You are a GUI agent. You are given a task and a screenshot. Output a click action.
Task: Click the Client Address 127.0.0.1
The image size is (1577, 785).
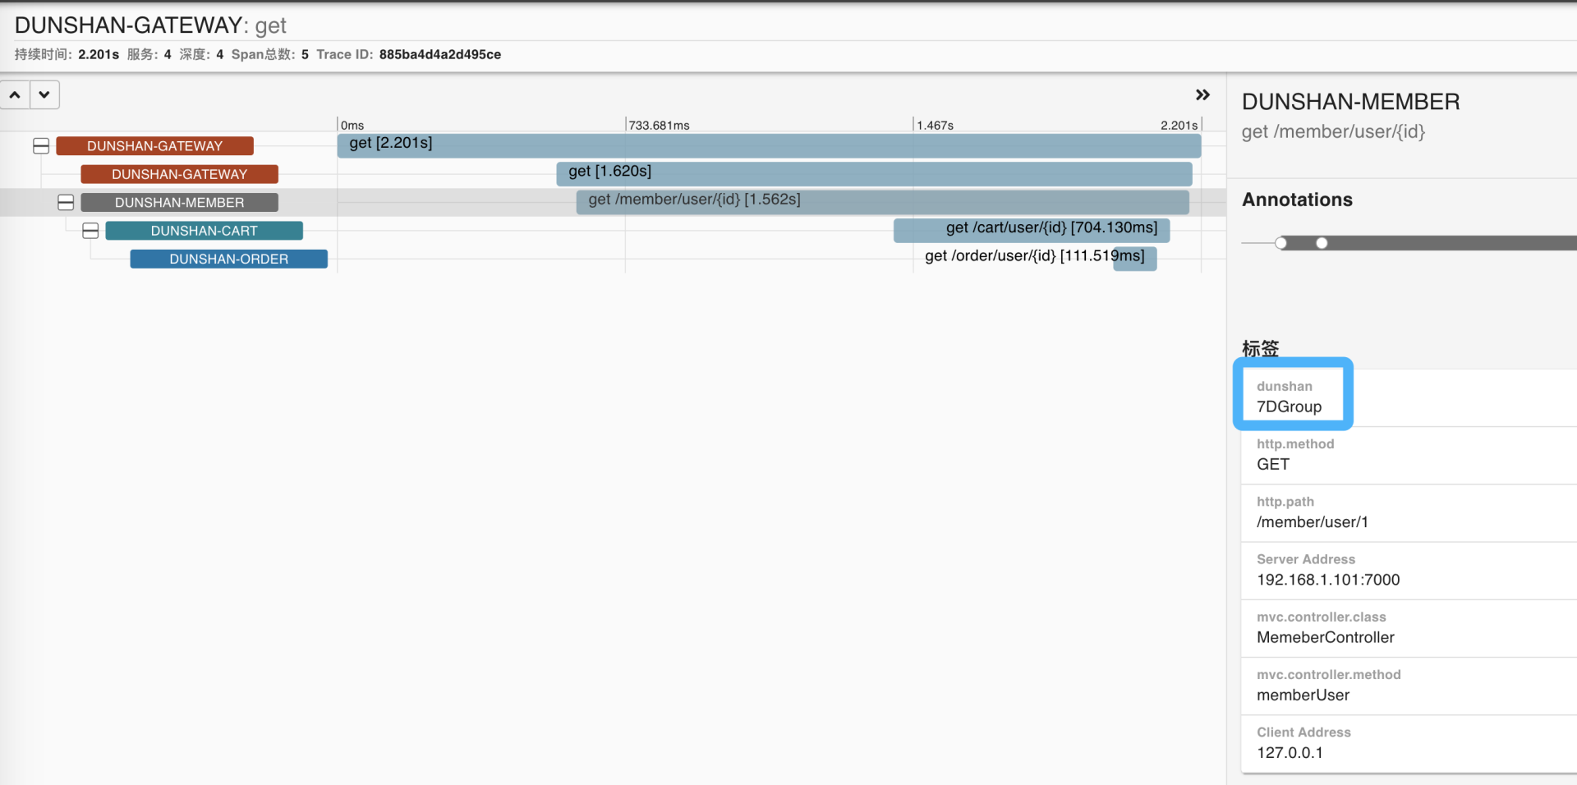[x=1290, y=753]
